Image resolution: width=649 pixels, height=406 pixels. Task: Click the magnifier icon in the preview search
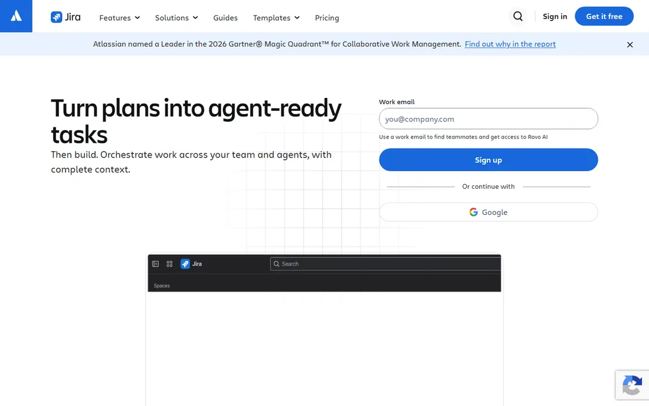[277, 264]
